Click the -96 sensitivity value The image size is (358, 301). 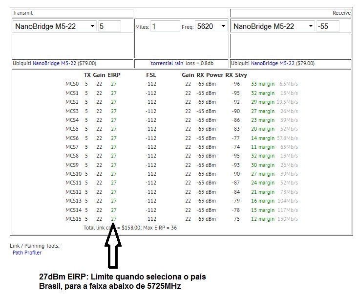coord(236,84)
